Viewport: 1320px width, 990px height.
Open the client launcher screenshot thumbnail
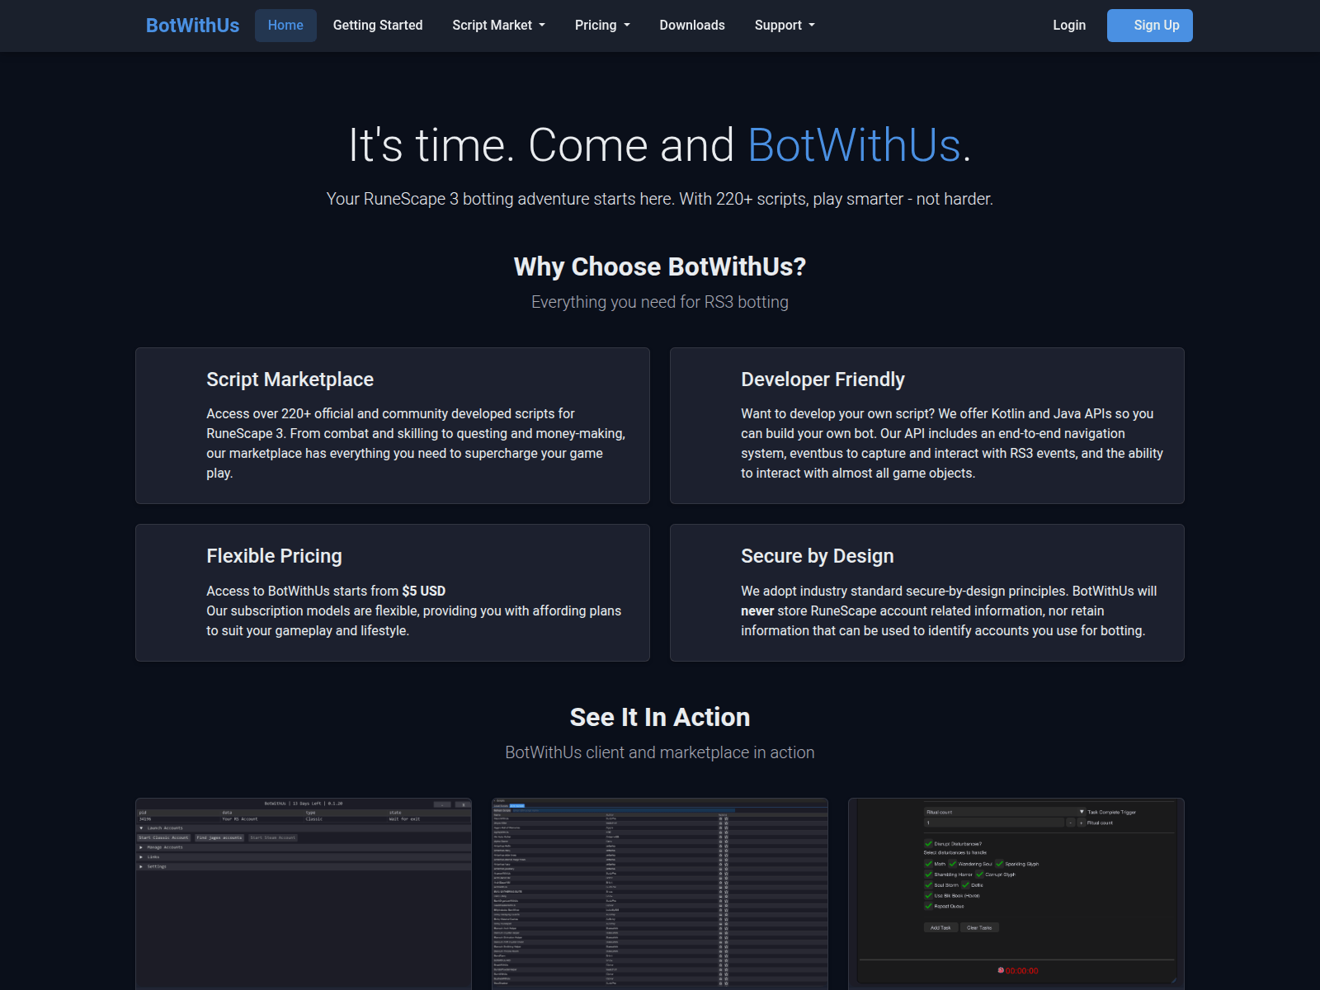pyautogui.click(x=304, y=893)
